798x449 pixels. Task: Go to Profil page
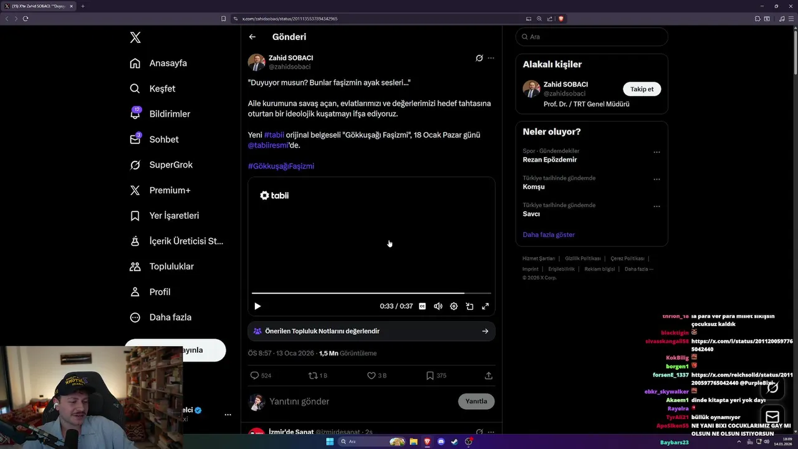[x=150, y=292]
